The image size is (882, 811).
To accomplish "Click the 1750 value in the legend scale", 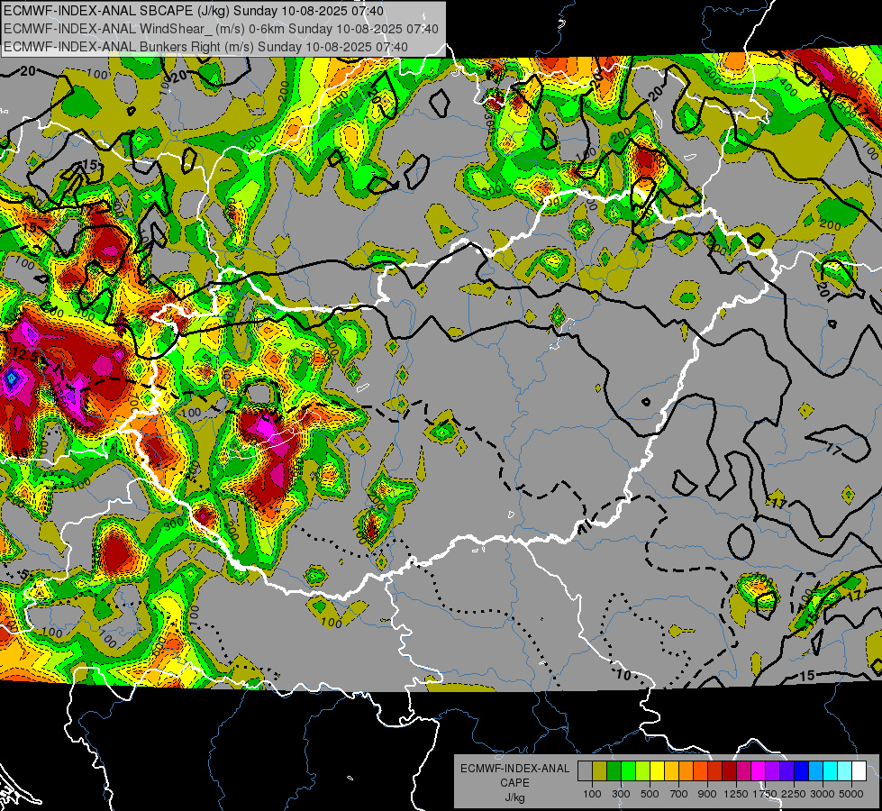I will (x=765, y=794).
